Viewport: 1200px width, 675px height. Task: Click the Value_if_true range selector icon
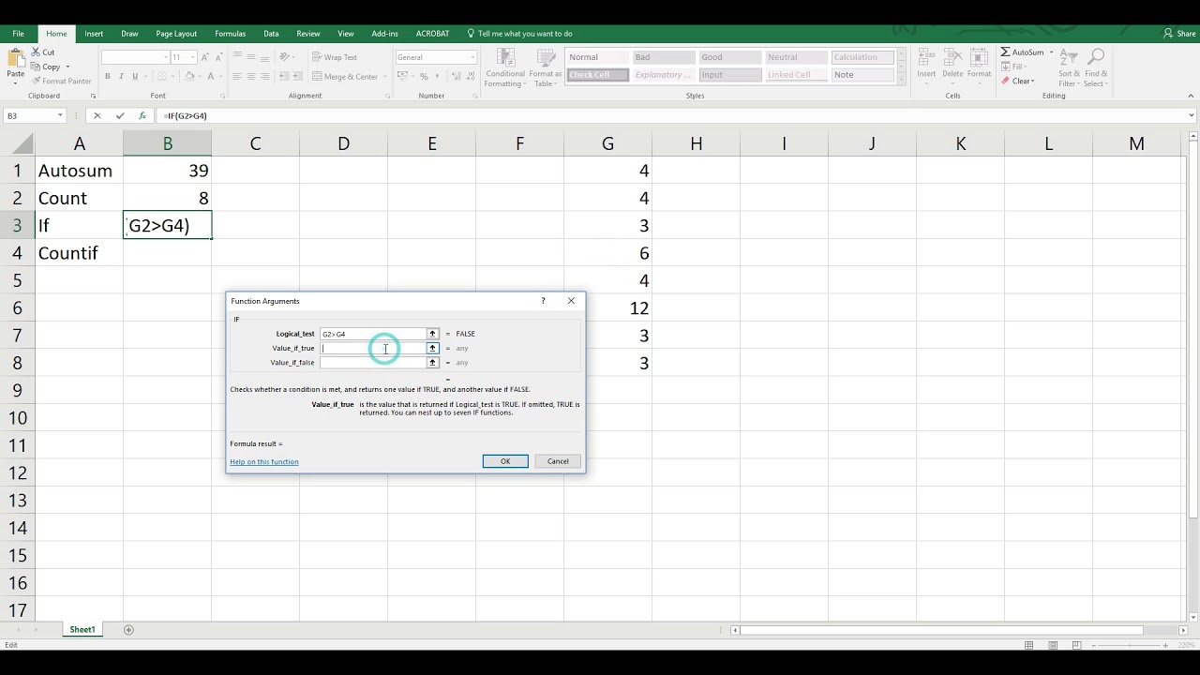[x=432, y=348]
